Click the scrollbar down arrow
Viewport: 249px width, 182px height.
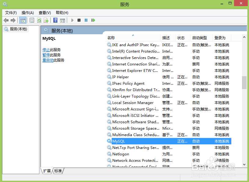point(244,164)
